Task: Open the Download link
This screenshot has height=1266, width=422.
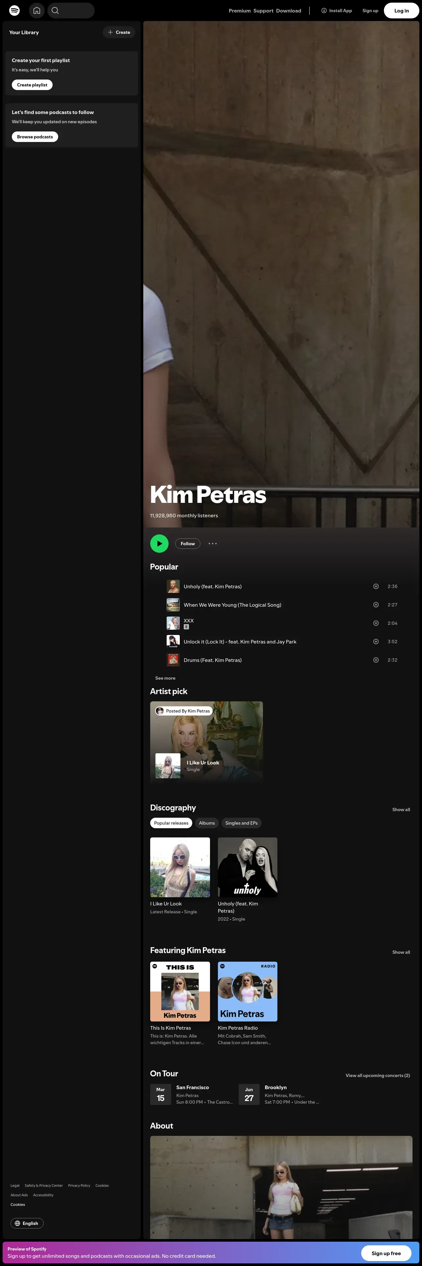Action: point(288,11)
